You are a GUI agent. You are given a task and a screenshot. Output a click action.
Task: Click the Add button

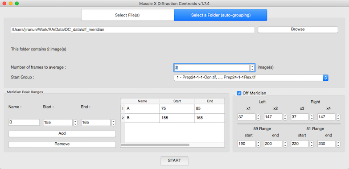point(62,134)
